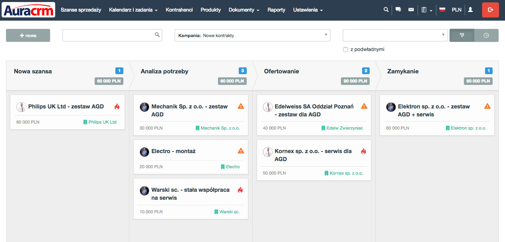Open the mail envelope icon
This screenshot has height=242, width=505.
click(x=411, y=10)
